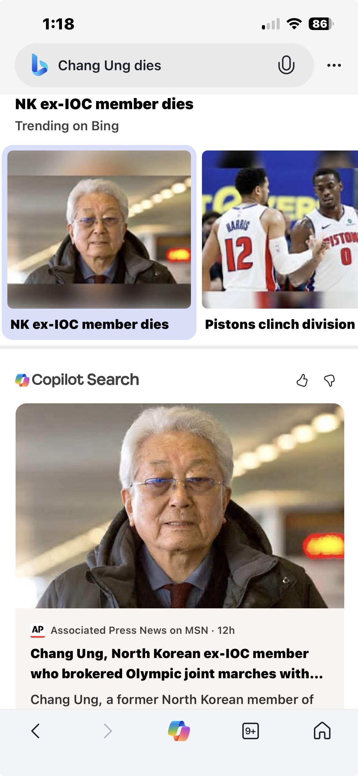This screenshot has height=776, width=358.
Task: Go to Home from the bottom bar
Action: click(x=322, y=731)
